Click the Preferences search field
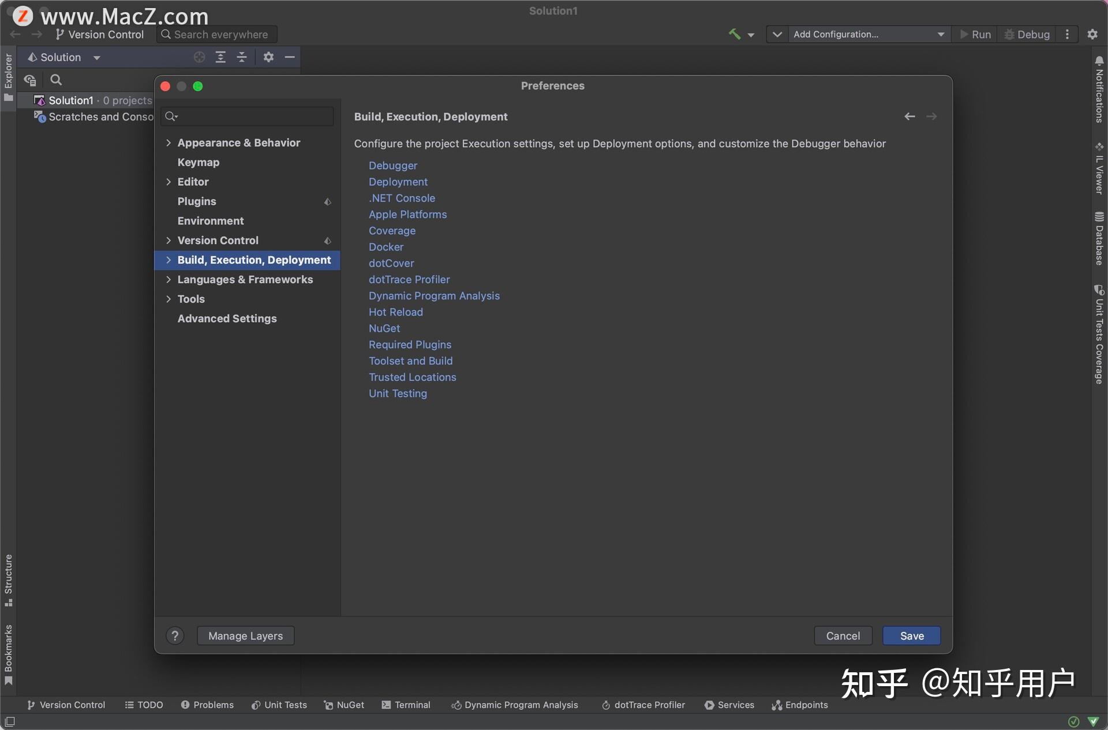This screenshot has width=1108, height=730. [247, 116]
